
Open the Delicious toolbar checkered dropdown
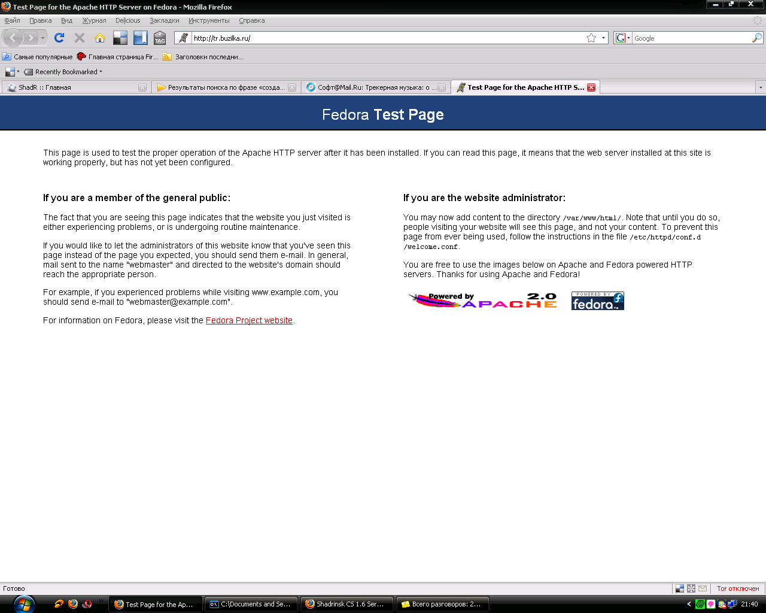13,72
